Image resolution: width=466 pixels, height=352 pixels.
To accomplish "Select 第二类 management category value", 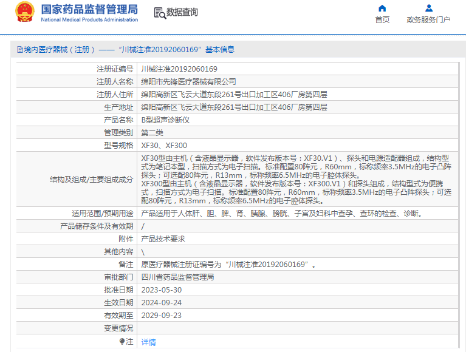I will coord(152,133).
